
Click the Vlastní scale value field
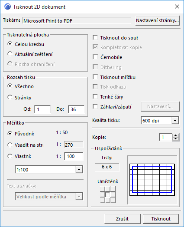pyautogui.click(x=74, y=156)
